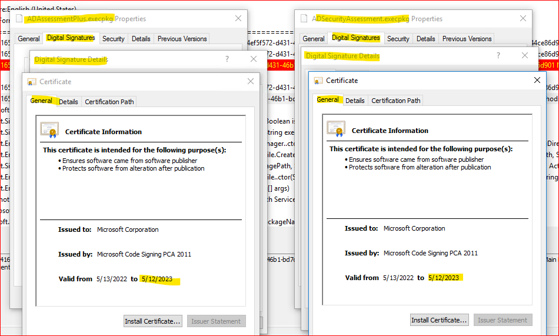Close ADSecurityAssessment.execpkg Properties window
Screen dimensions: 559x336
pos(523,18)
